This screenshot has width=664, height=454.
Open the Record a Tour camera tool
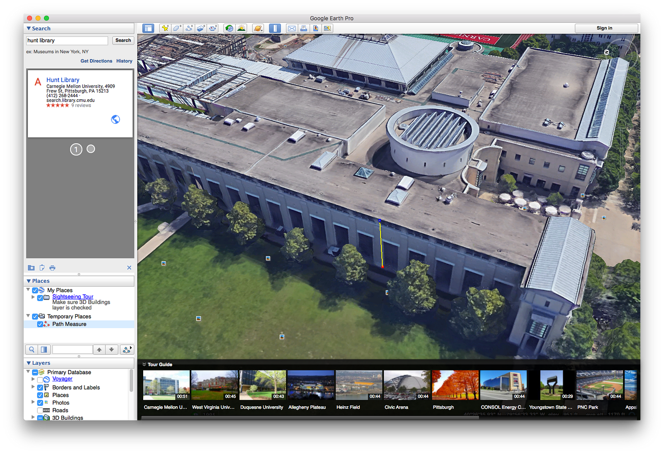coord(213,28)
